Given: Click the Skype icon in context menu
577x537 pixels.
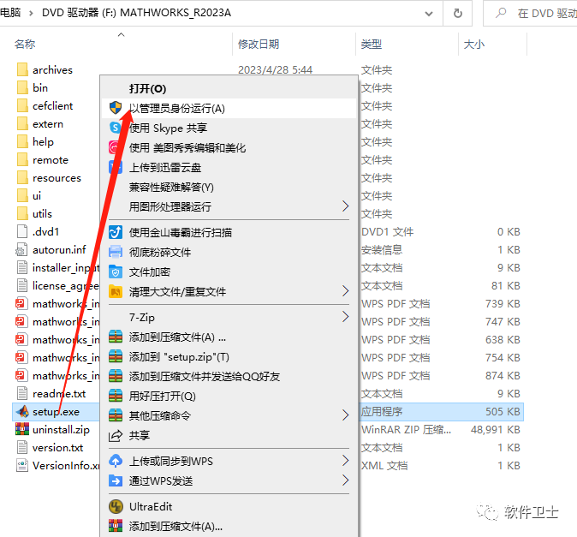Looking at the screenshot, I should tap(115, 128).
